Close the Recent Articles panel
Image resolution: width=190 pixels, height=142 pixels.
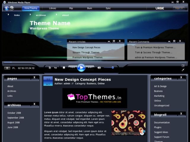[x=120, y=41]
